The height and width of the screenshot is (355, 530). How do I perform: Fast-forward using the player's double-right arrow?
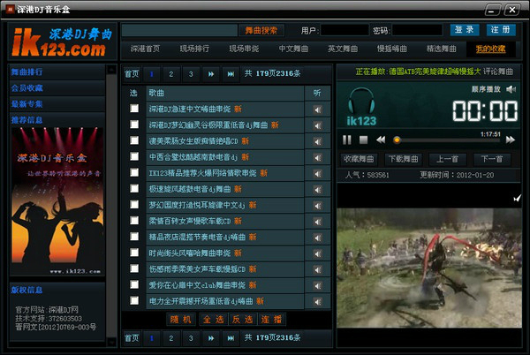pos(511,140)
